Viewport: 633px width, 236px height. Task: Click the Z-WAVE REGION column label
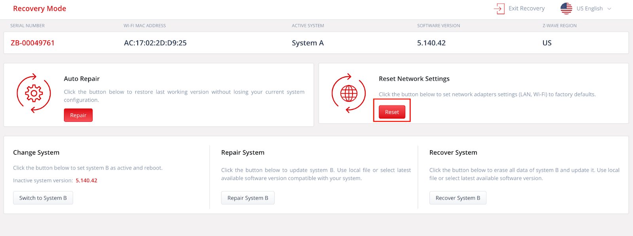(x=559, y=26)
